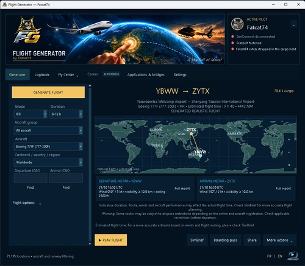Click the GENERATED REALISTIC FLIGHT label
Screen dimensions: 305x266
[x=195, y=111]
